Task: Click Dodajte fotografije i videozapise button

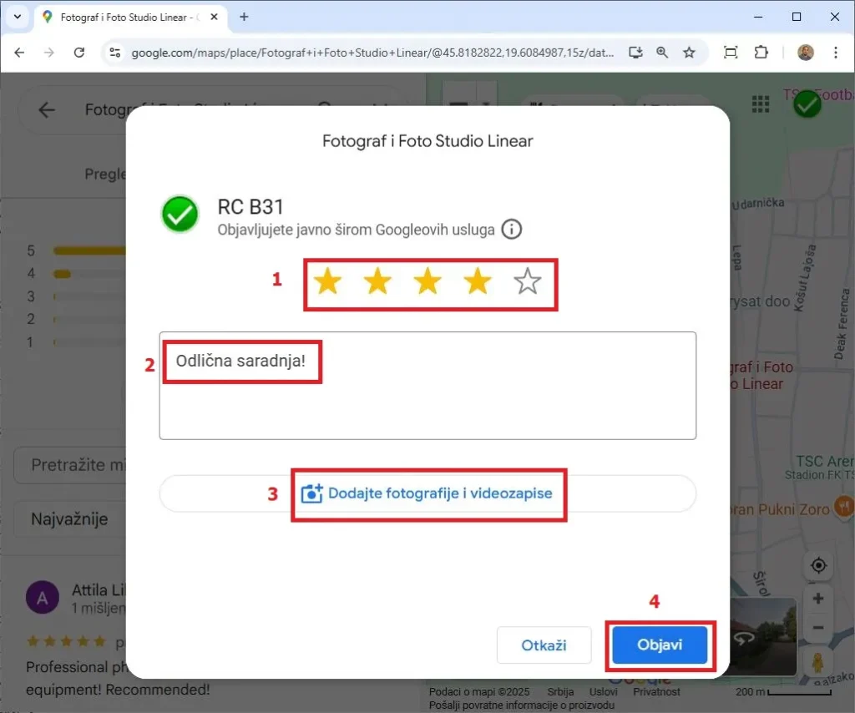Action: click(x=427, y=493)
